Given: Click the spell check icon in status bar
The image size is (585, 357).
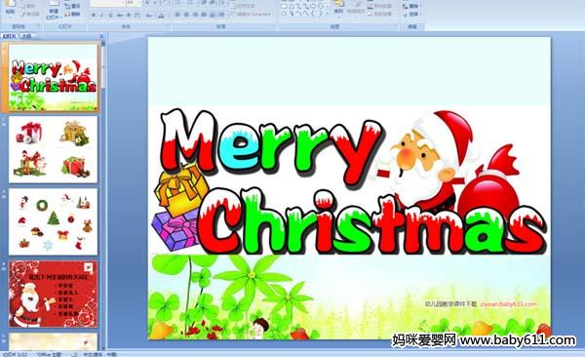Looking at the screenshot, I should tap(74, 354).
